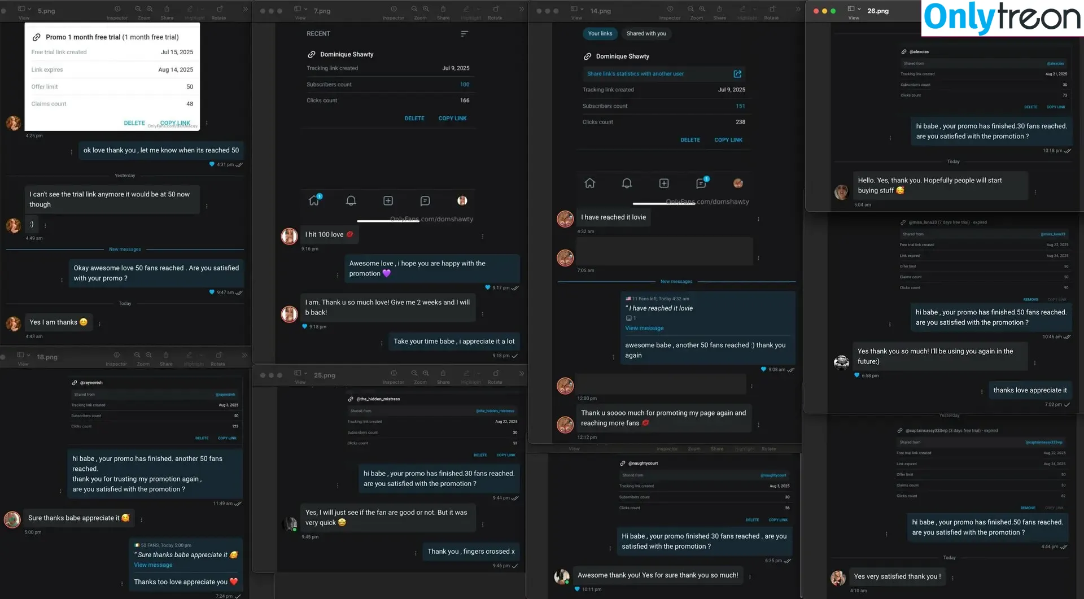Open the messages chat icon in 14.png

pos(701,183)
